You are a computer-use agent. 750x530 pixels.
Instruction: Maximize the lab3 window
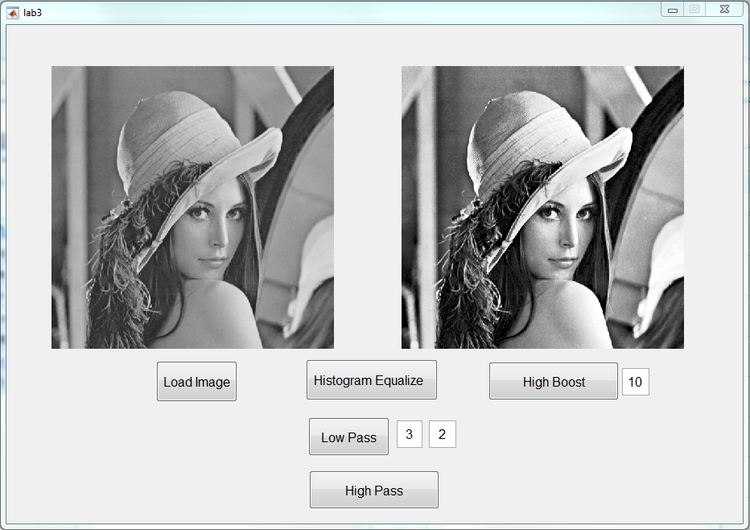coord(694,10)
